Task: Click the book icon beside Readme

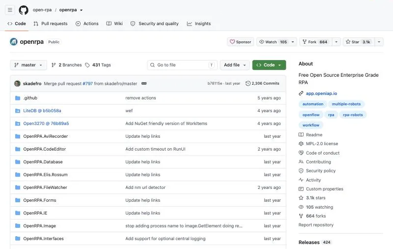Action: click(301, 135)
